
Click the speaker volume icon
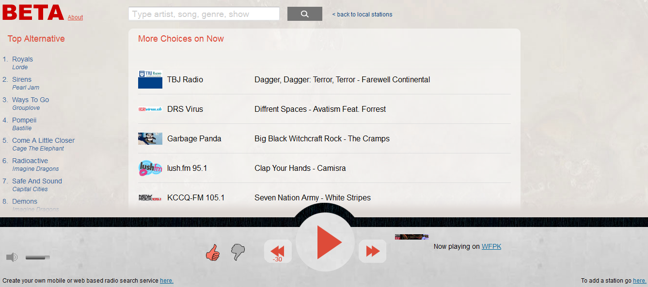12,257
